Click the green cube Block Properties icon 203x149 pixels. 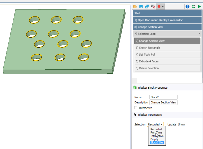coord(135,88)
